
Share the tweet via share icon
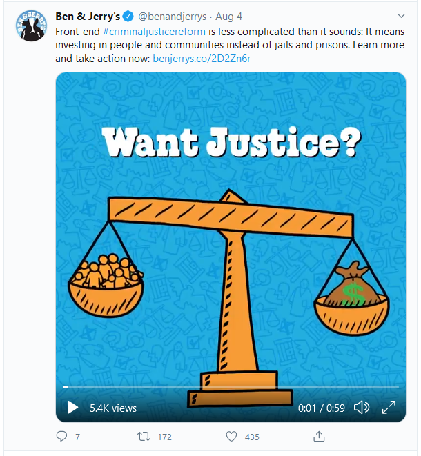tap(319, 437)
